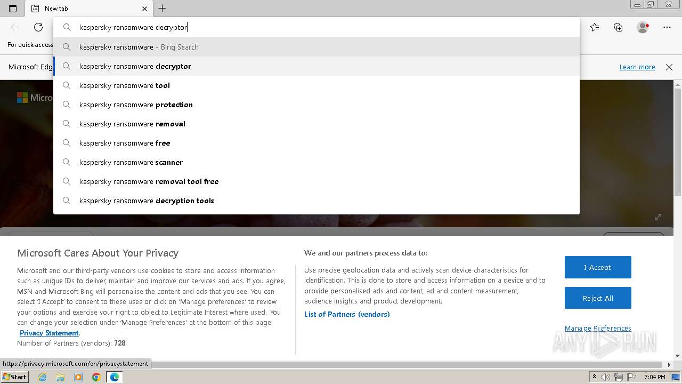Choose 'kaspersky ransomware free' suggestion
Image resolution: width=682 pixels, height=384 pixels.
pyautogui.click(x=316, y=143)
